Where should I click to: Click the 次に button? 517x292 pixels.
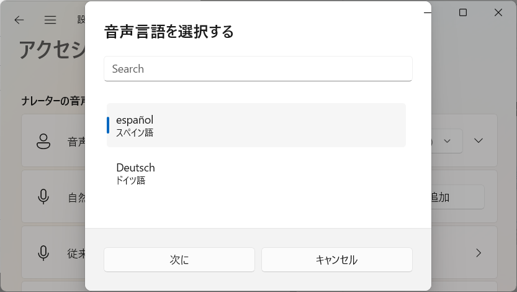coord(179,260)
